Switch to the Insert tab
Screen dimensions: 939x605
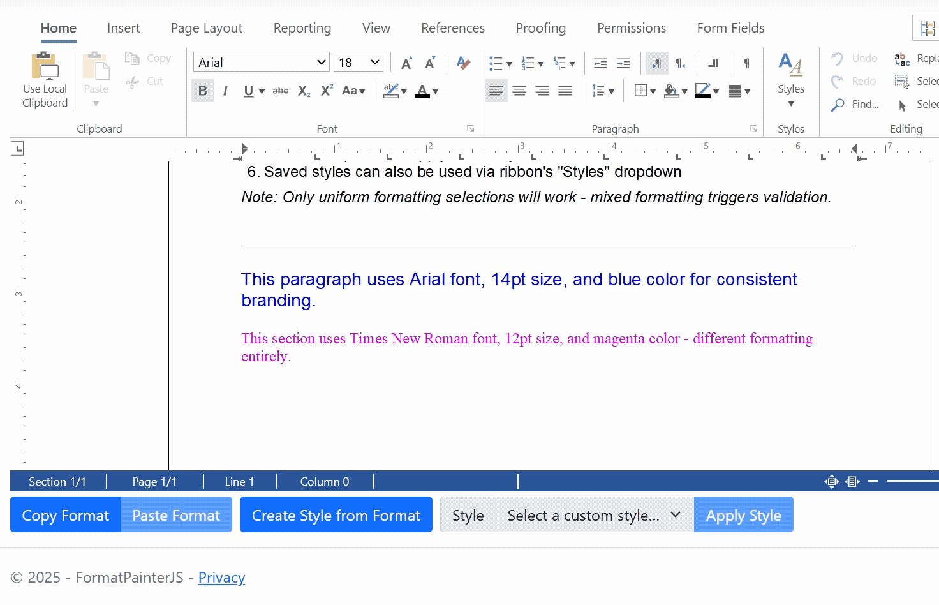coord(123,28)
